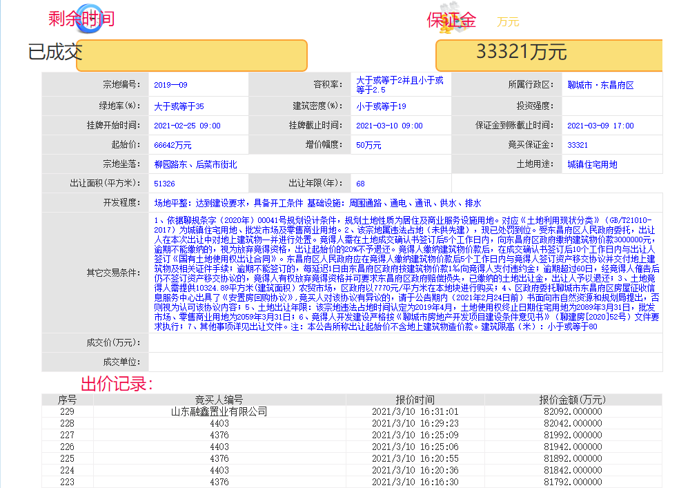
Task: Select parcel number value 2019—09
Action: [170, 85]
